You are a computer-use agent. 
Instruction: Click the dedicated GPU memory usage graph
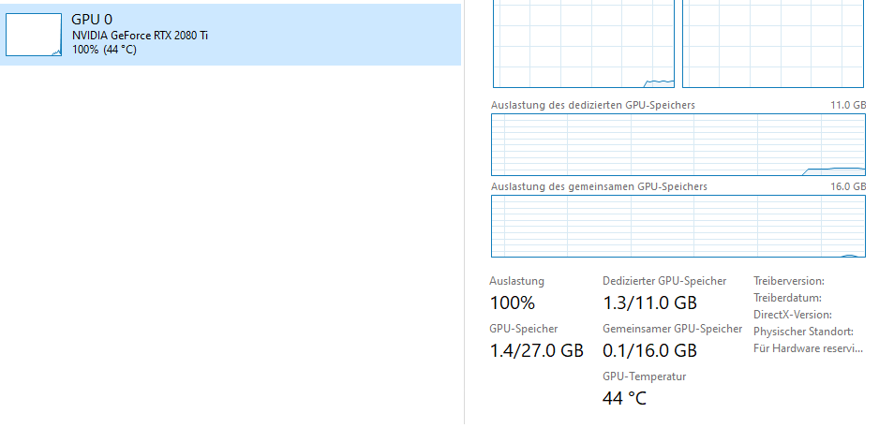coord(678,144)
